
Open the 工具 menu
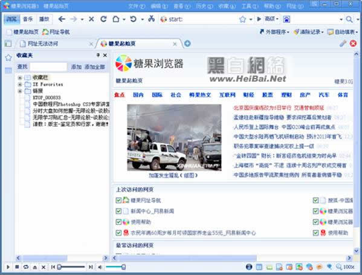(x=250, y=6)
